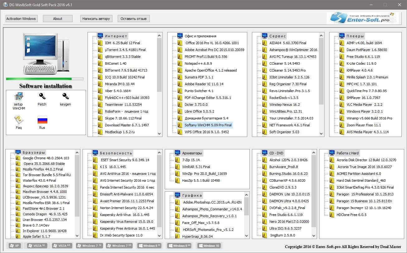Select Softany WinCHM 5.09 Pro Final
Screen dimensions: 407x253
(x=208, y=125)
